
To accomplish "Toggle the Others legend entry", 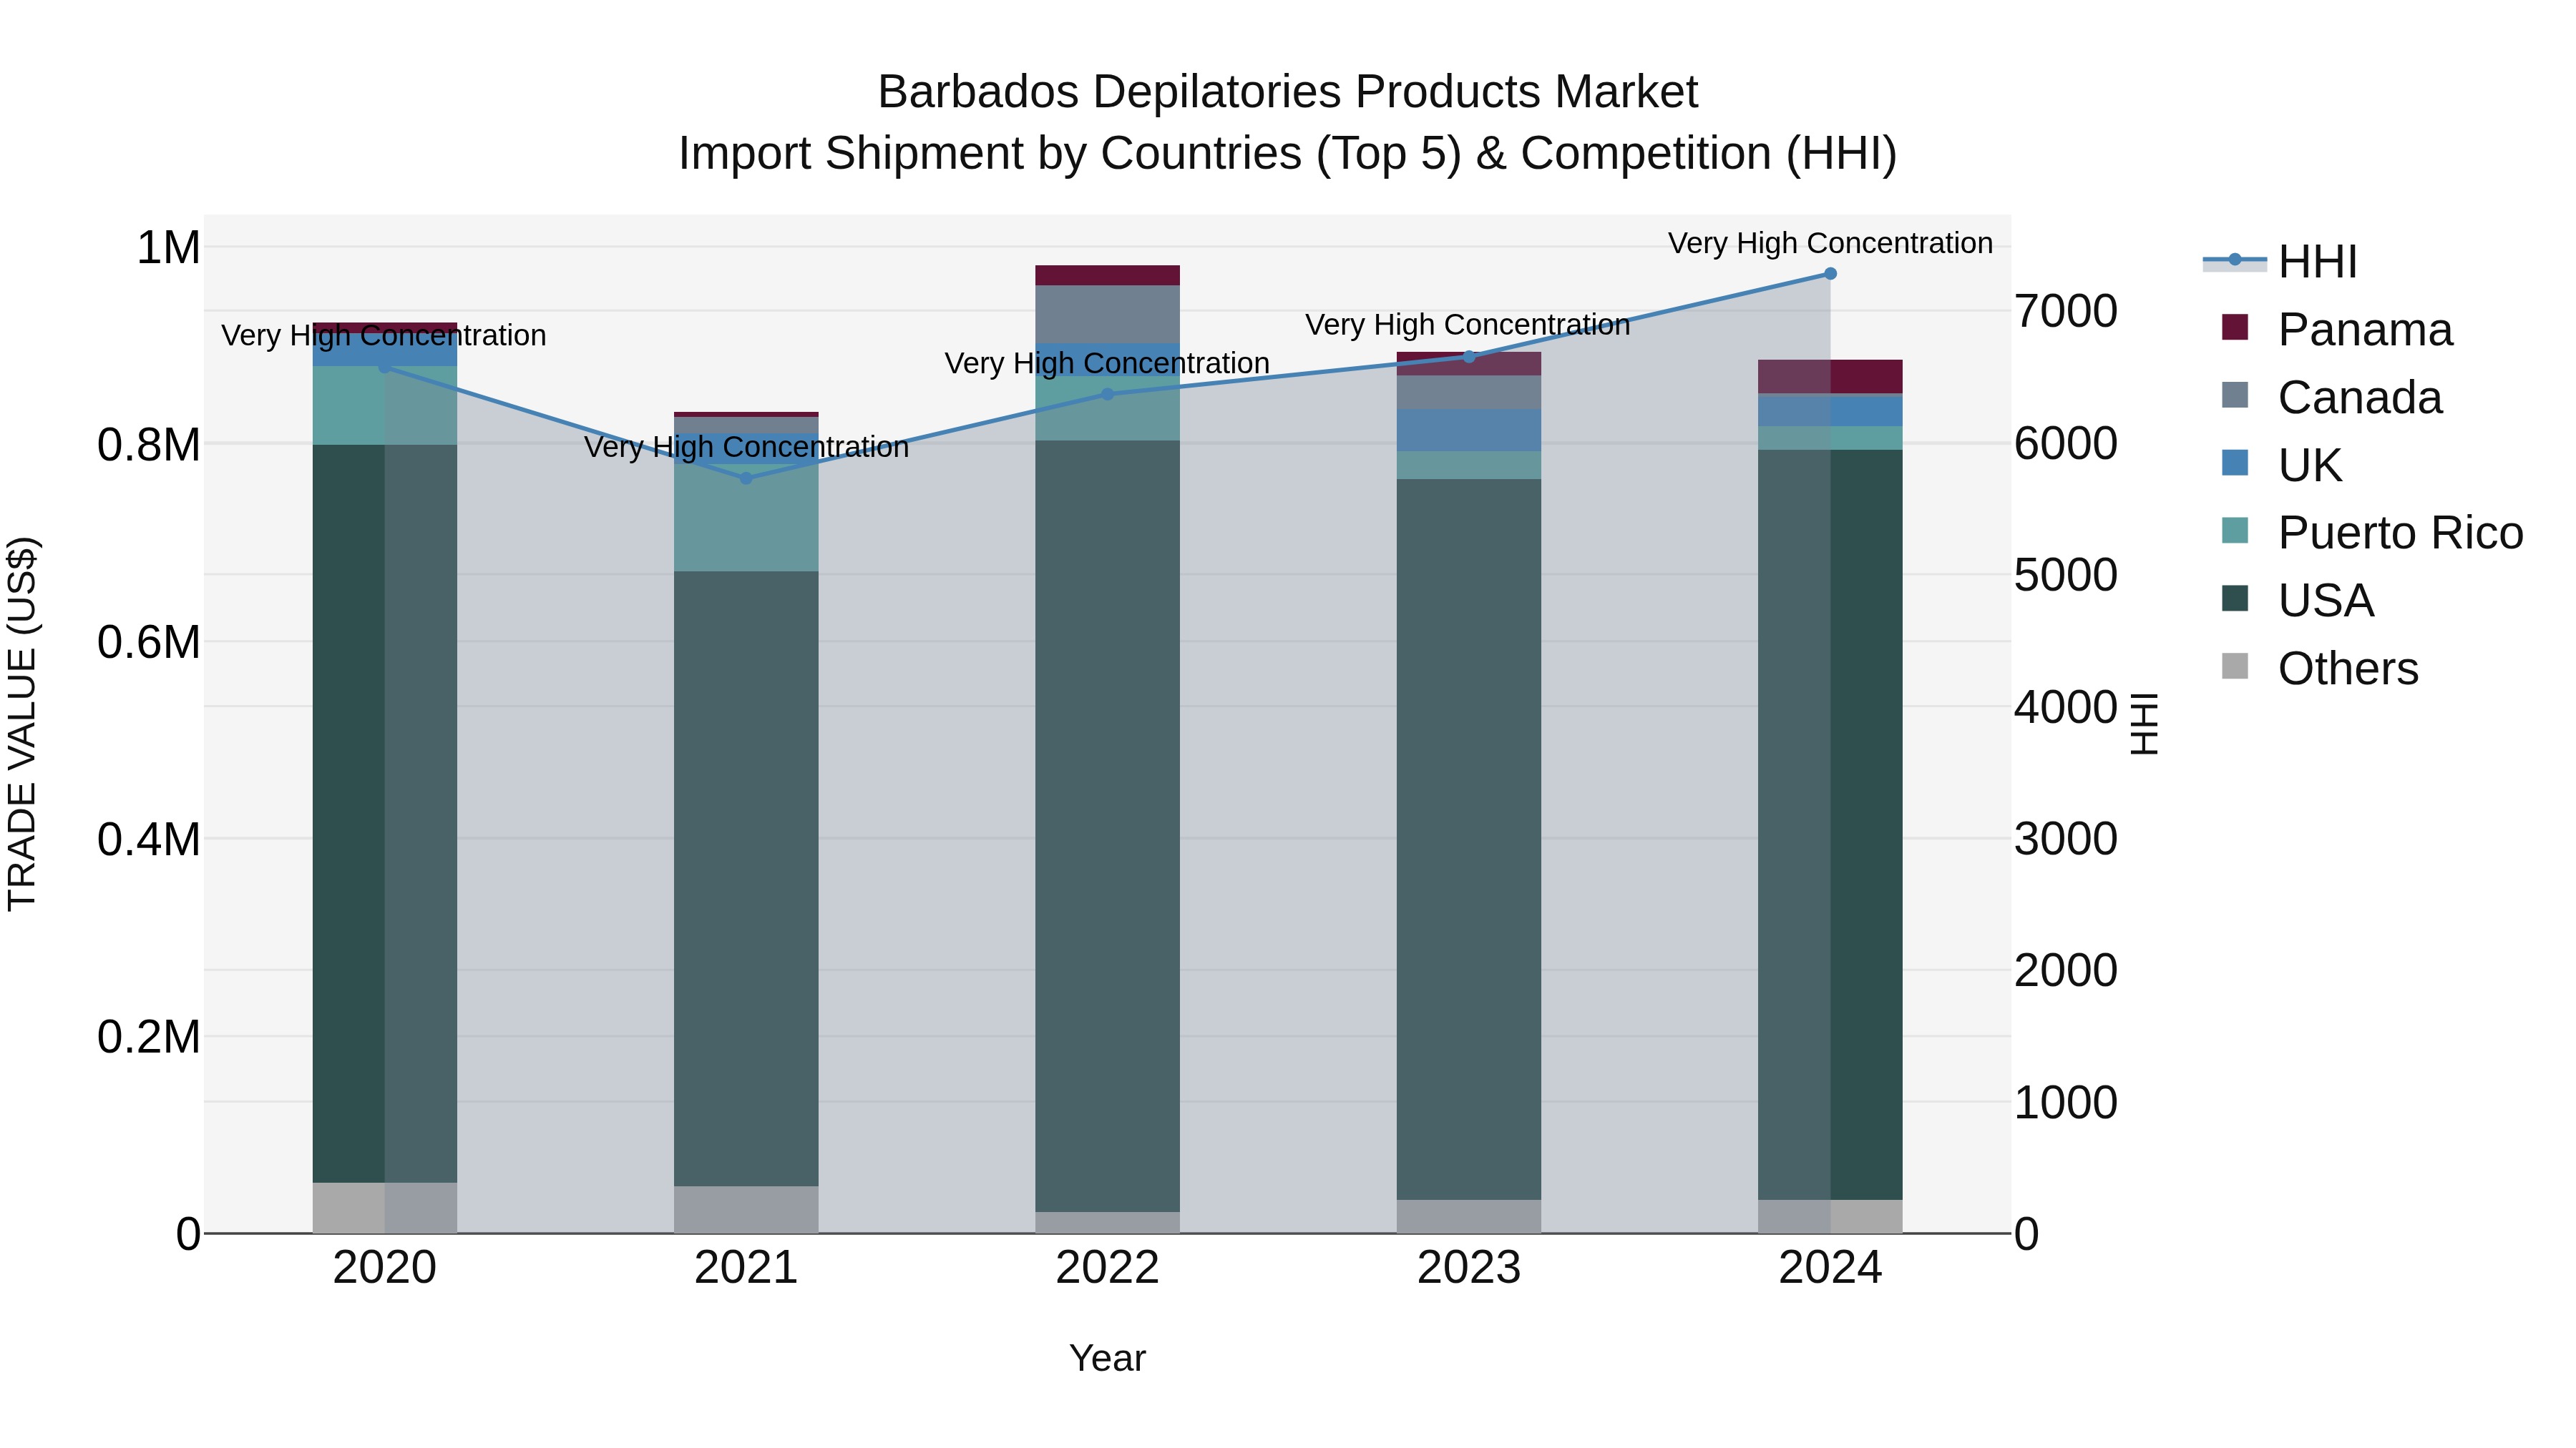I will tap(2319, 669).
